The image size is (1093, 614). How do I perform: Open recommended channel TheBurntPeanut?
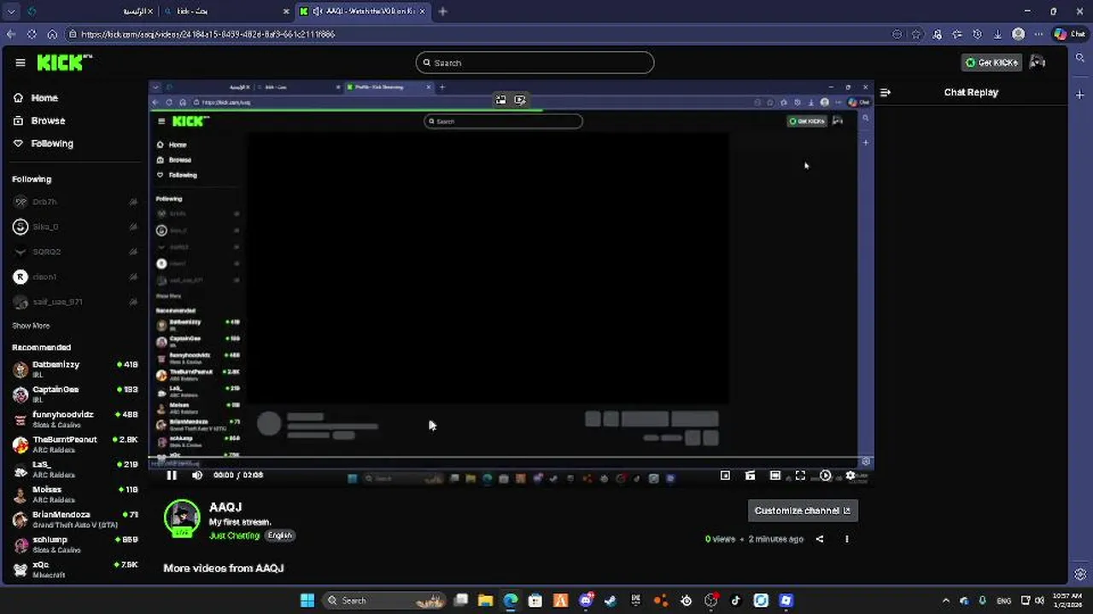75,444
